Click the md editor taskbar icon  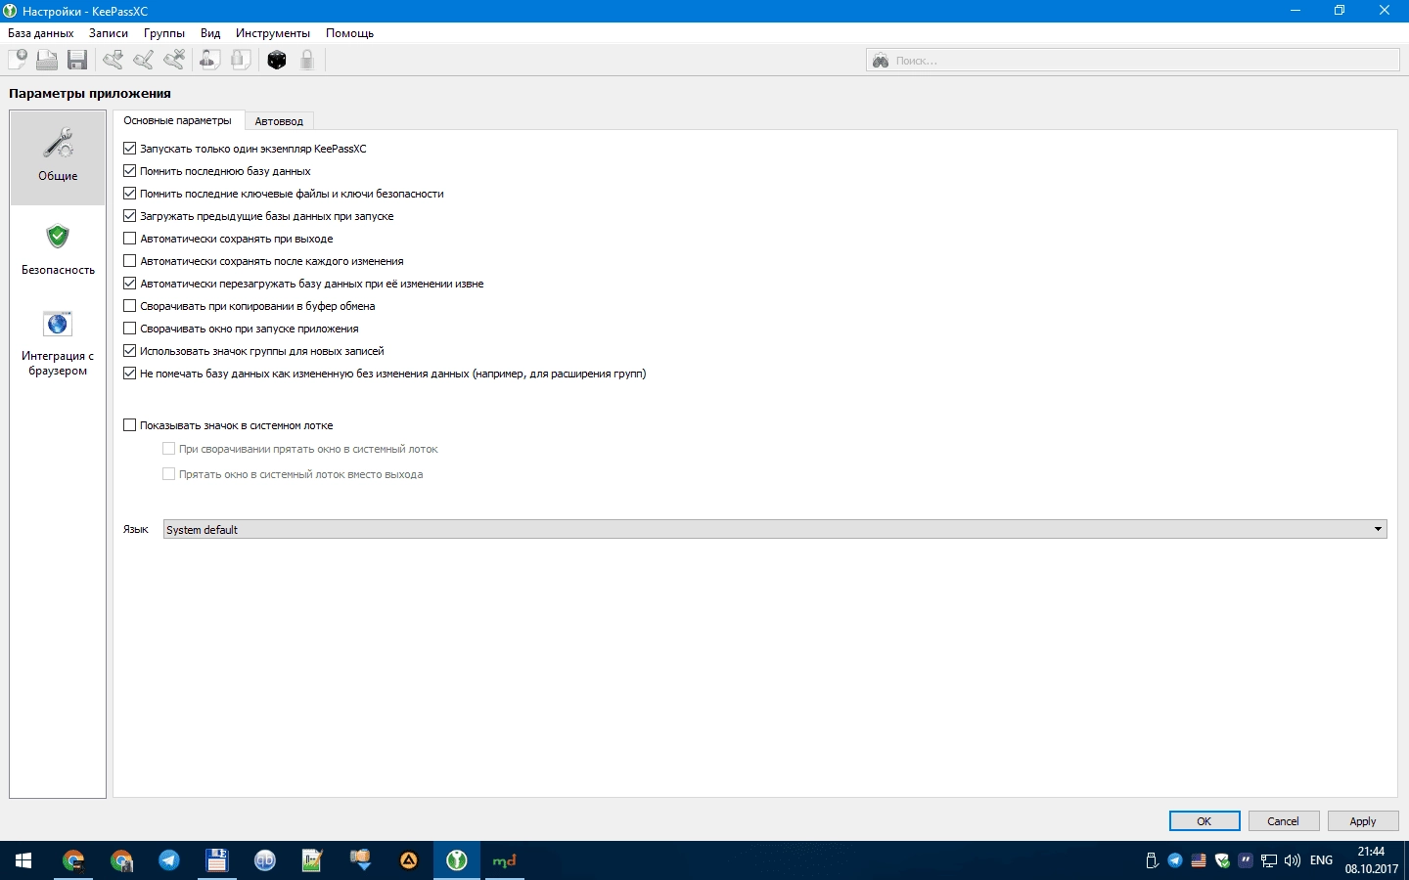505,860
